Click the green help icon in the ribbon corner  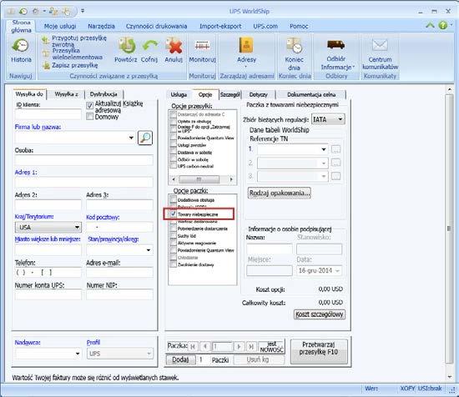point(443,26)
